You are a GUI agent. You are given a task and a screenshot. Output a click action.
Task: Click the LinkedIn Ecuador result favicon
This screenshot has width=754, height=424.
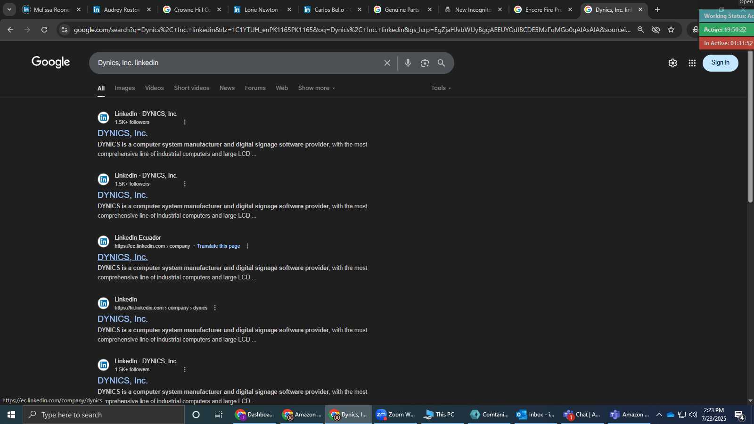pos(103,242)
